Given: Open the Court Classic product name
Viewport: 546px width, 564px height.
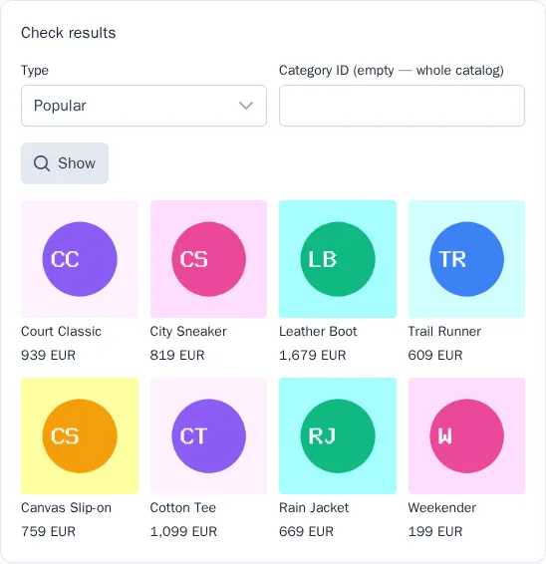Looking at the screenshot, I should 61,331.
